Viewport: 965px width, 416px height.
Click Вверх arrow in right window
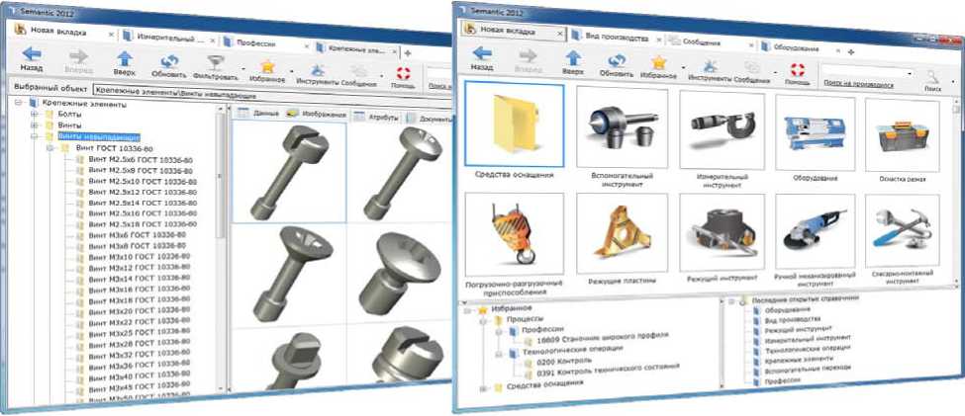tap(573, 57)
